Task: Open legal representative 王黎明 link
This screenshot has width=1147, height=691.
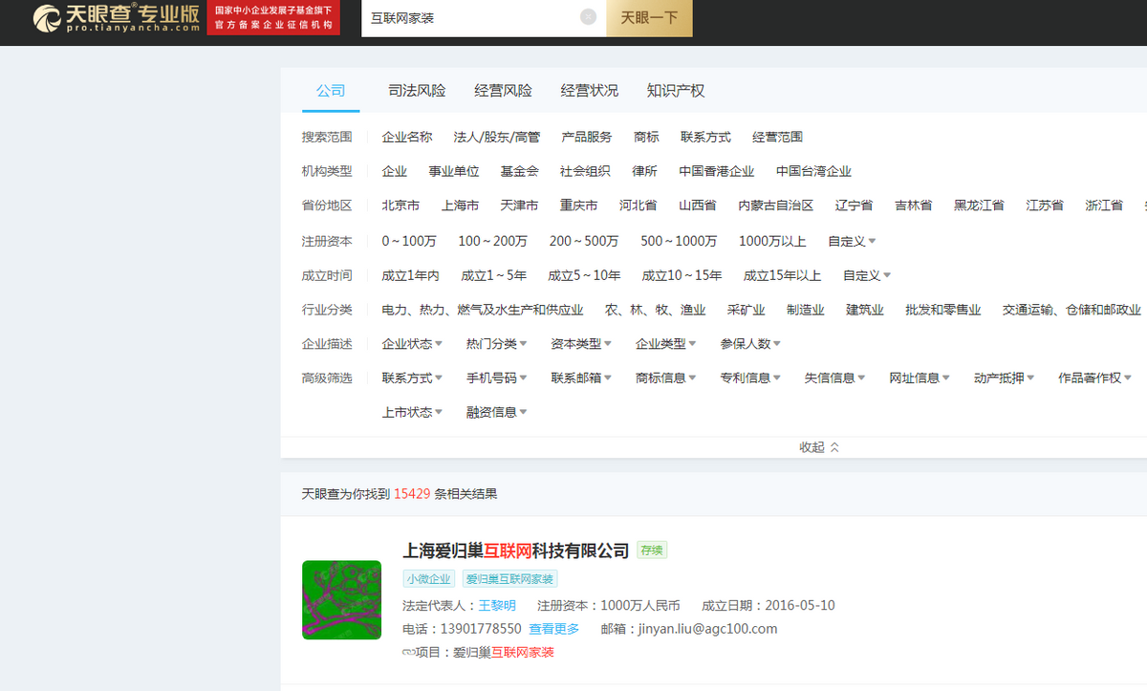Action: pyautogui.click(x=497, y=605)
